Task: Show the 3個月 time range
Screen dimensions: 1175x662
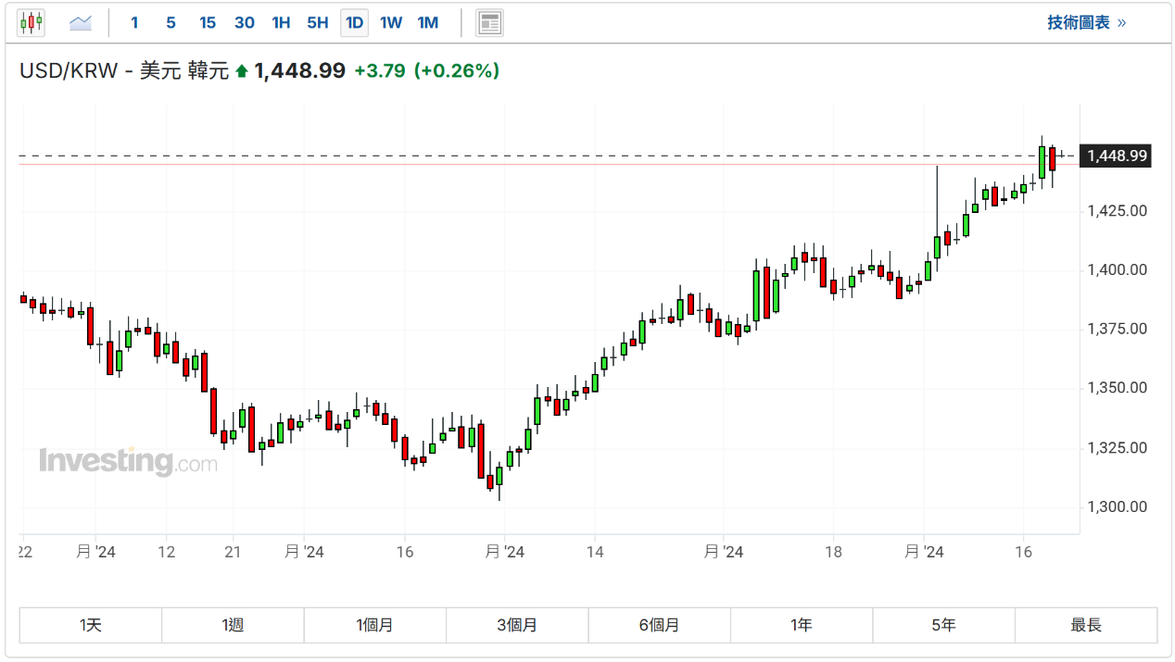Action: click(517, 625)
